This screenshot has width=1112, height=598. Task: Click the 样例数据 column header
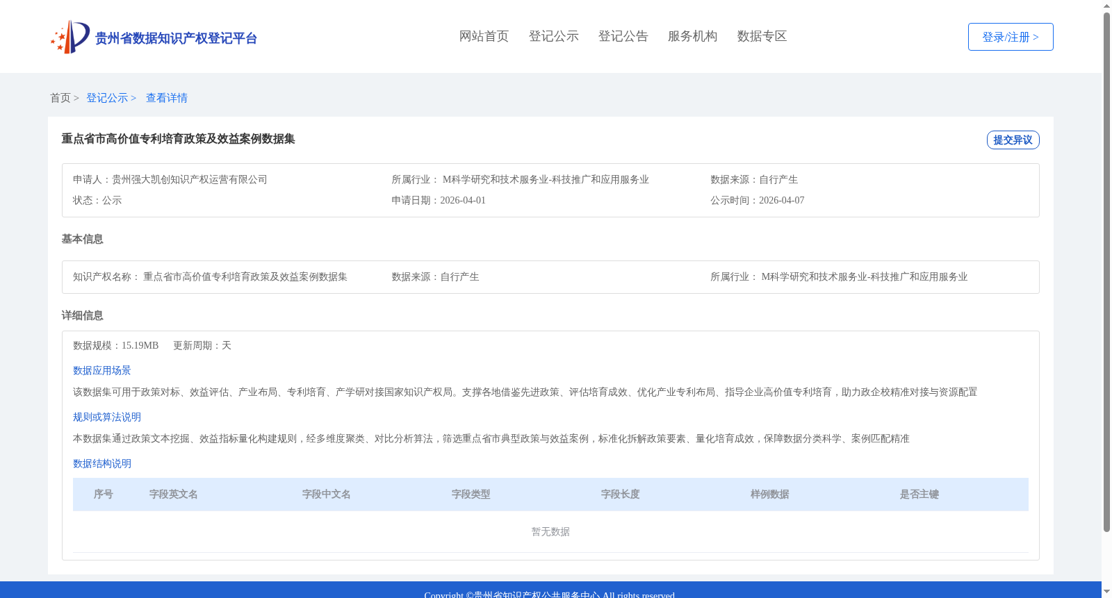tap(770, 494)
